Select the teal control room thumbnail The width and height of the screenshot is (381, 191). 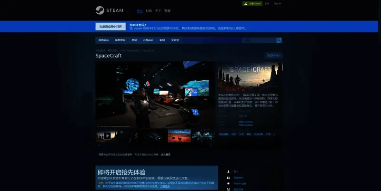pyautogui.click(x=203, y=136)
